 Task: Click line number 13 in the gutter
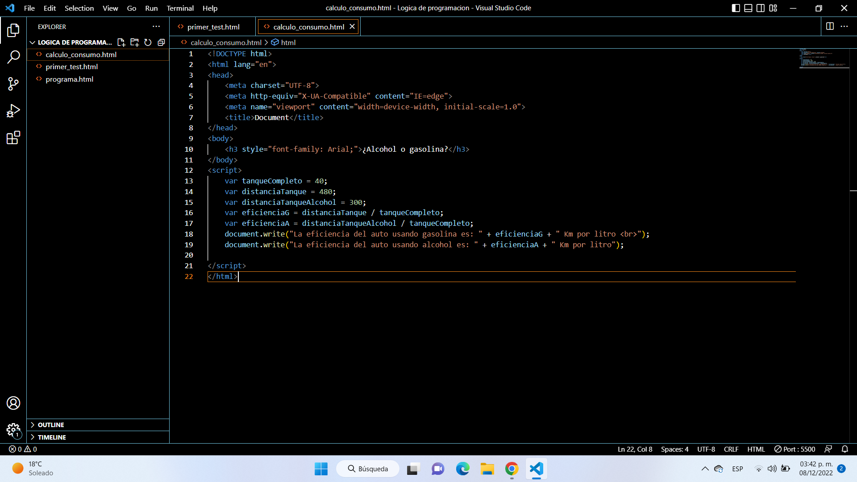[x=189, y=181]
